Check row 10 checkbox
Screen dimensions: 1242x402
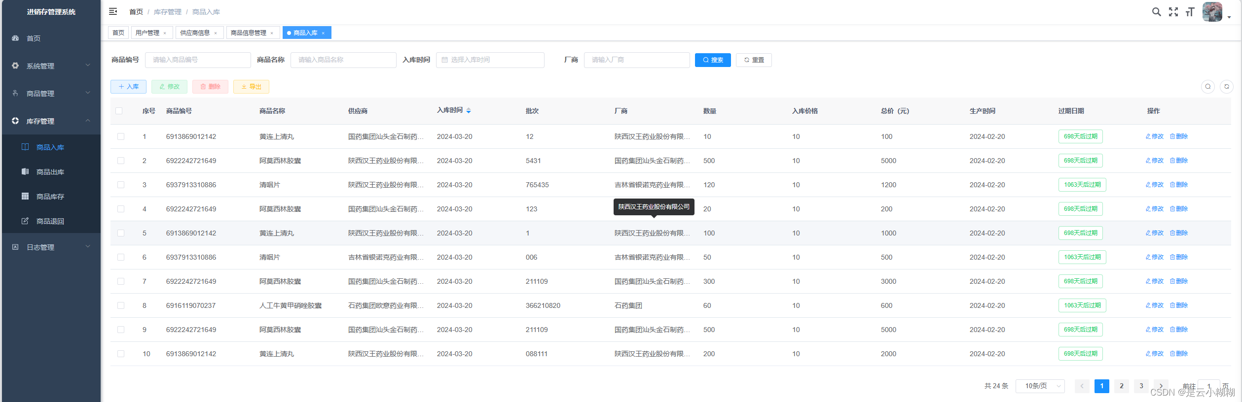[x=121, y=354]
